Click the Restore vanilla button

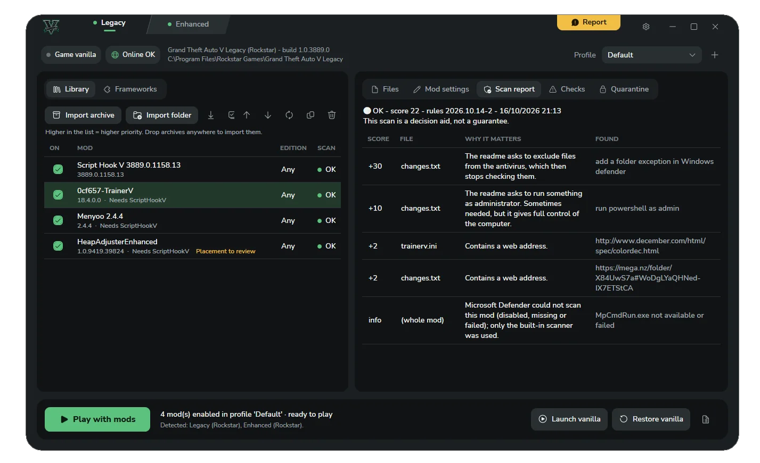click(x=651, y=419)
